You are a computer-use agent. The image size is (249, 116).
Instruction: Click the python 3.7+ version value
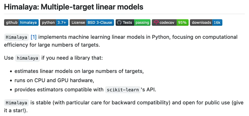pos(62,23)
